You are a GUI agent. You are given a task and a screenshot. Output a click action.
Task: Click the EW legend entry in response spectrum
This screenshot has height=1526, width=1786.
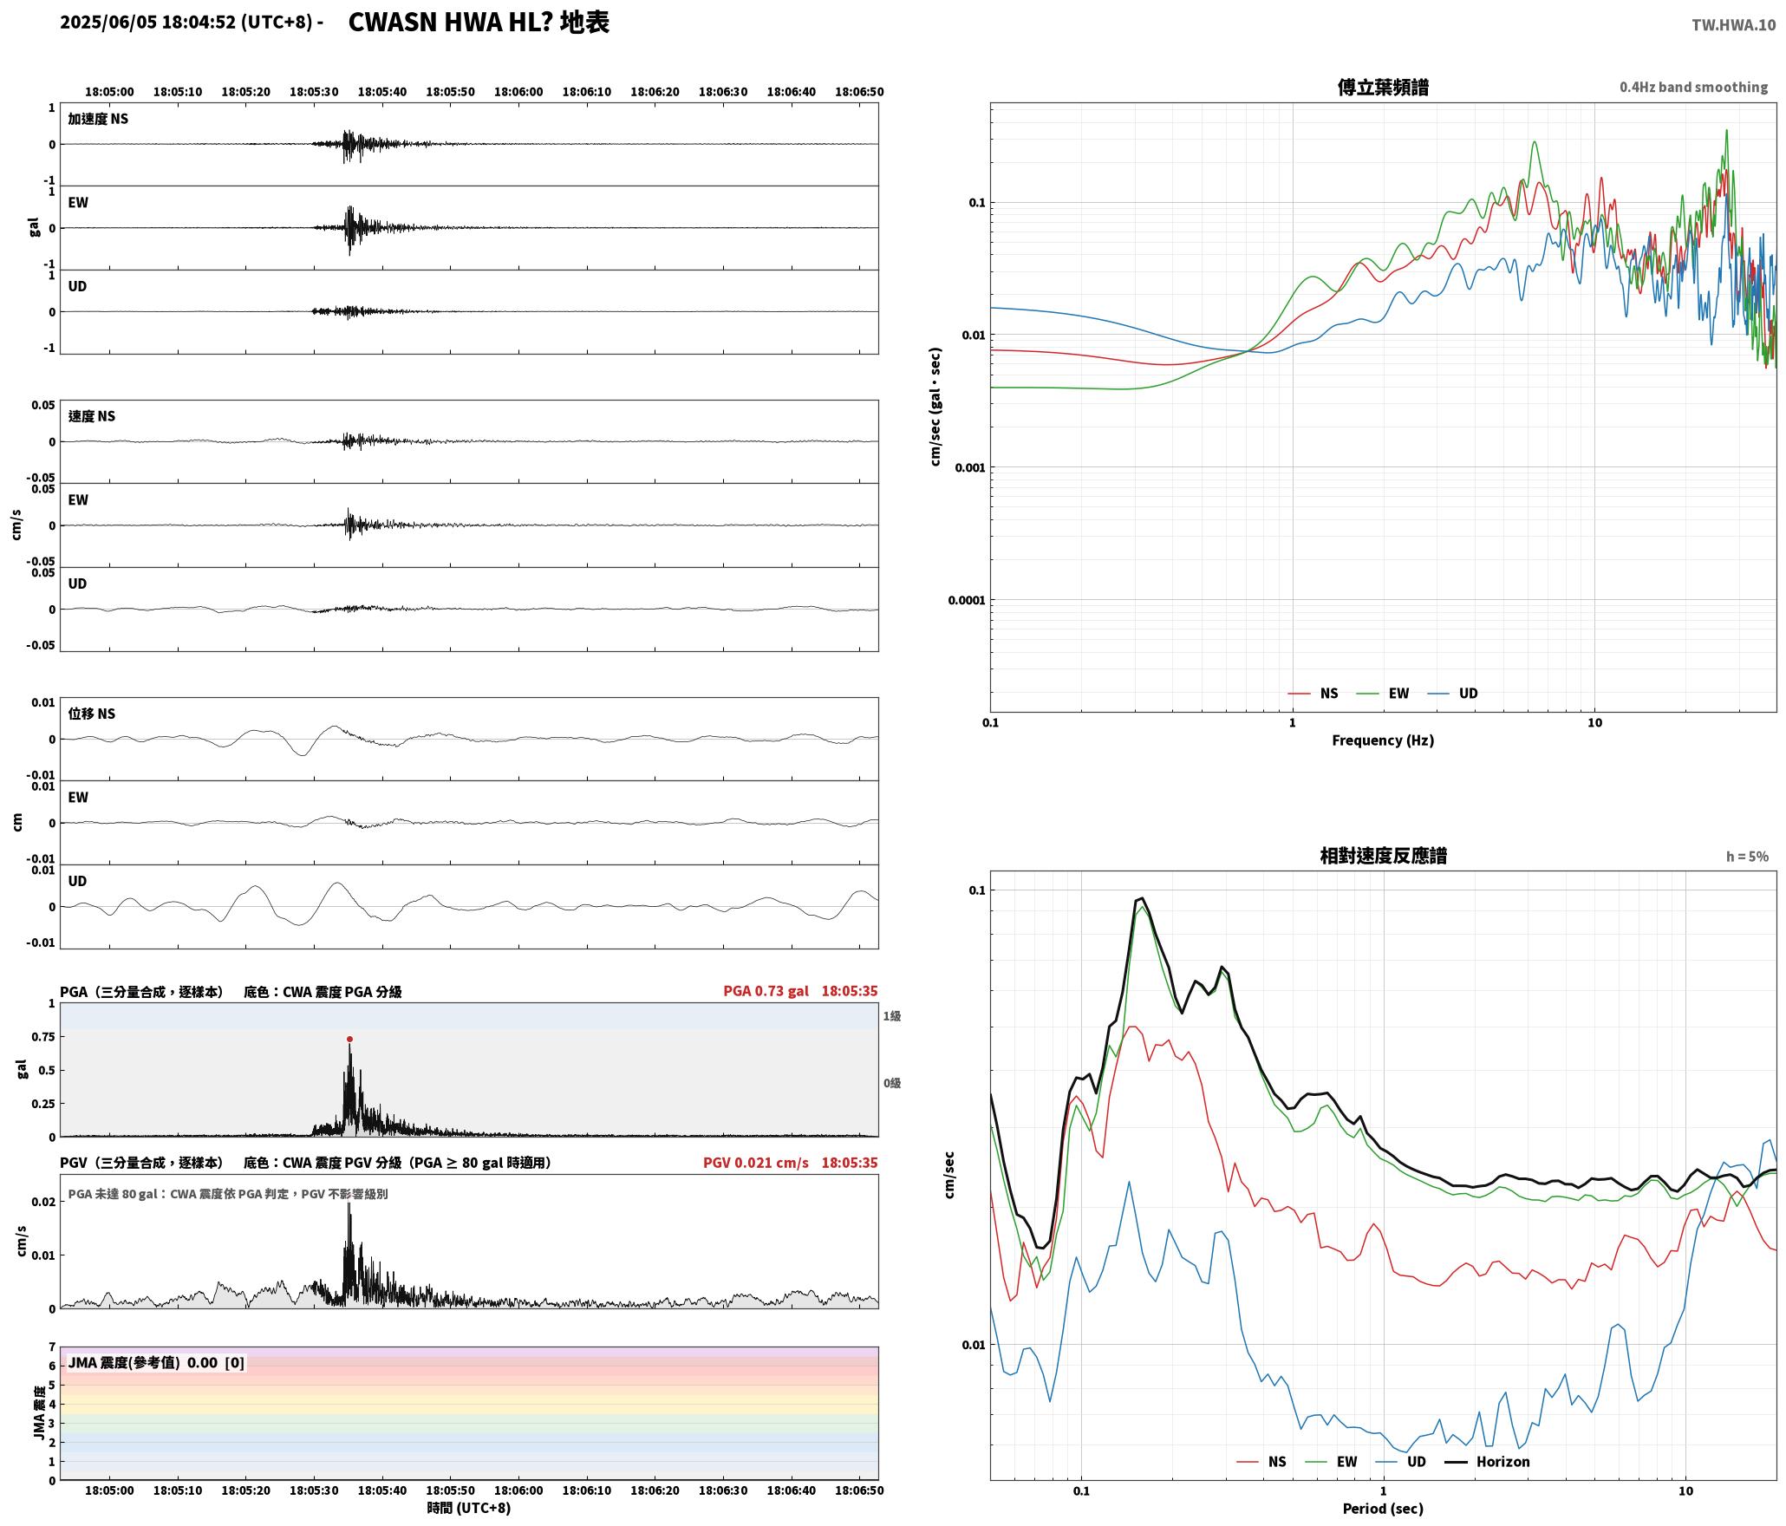pyautogui.click(x=1331, y=1462)
